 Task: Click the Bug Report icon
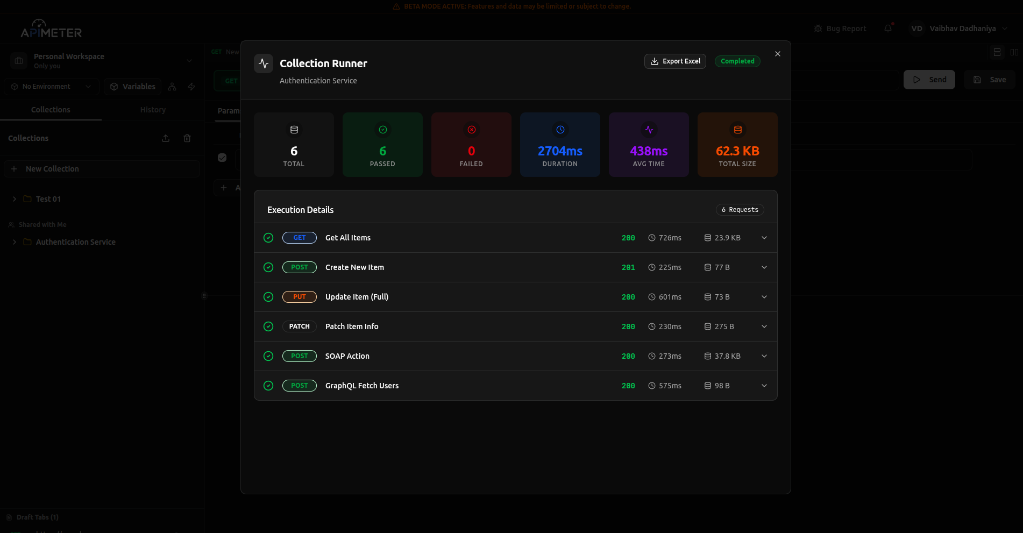818,28
